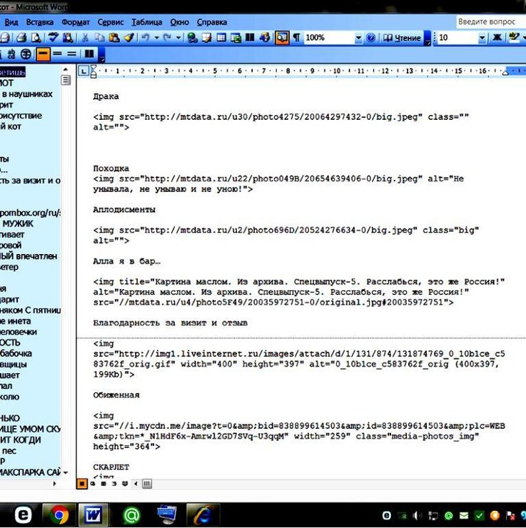Image resolution: width=526 pixels, height=528 pixels.
Task: Click the Columns icon in toolbar
Action: (249, 38)
